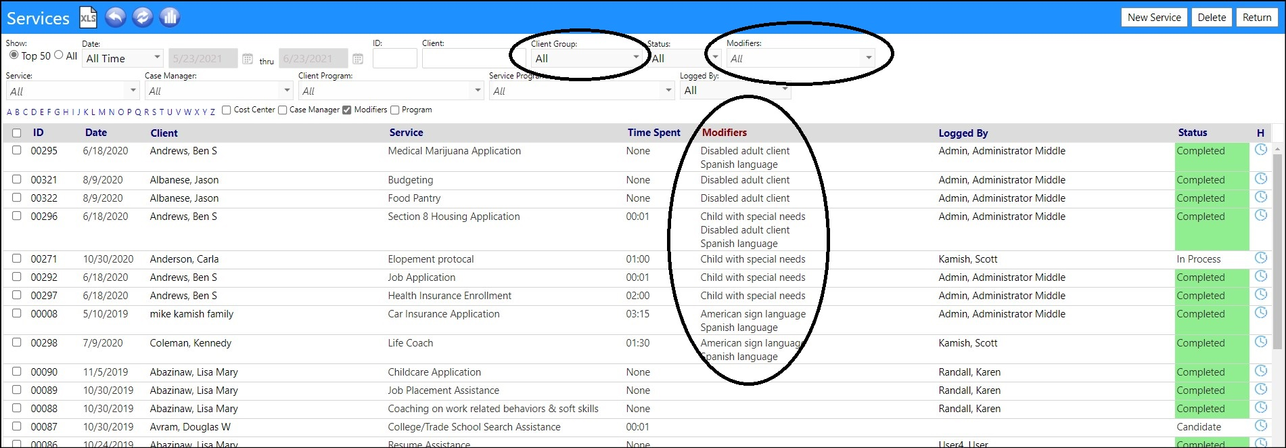Image resolution: width=1286 pixels, height=448 pixels.
Task: Open the Modifiers filter dropdown
Action: tap(800, 58)
